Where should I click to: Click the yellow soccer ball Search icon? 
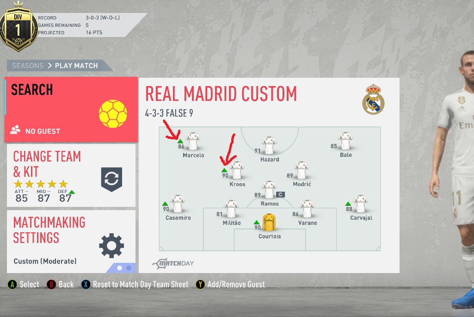[x=113, y=114]
